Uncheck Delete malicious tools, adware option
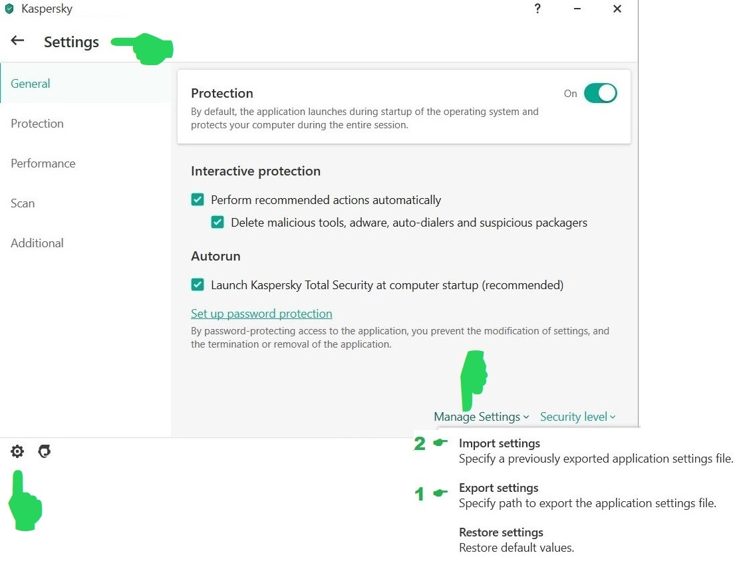The image size is (737, 561). click(x=218, y=222)
